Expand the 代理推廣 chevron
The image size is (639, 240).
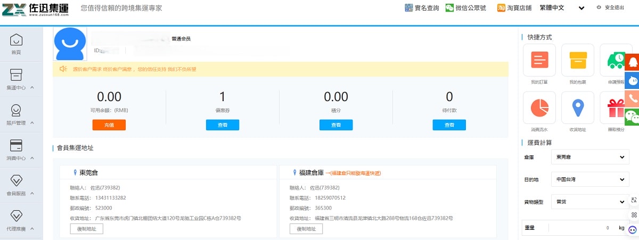(x=32, y=229)
